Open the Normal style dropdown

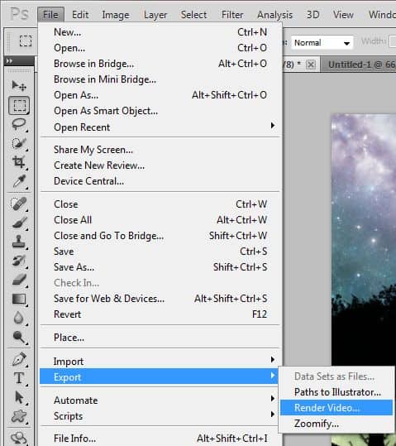coord(322,43)
